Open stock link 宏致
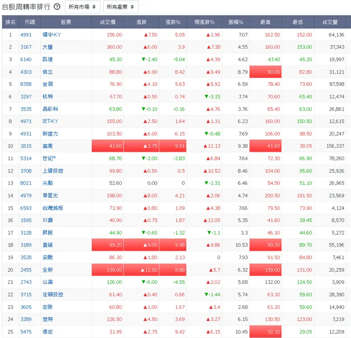Screen dimensions: 351x338 (48, 307)
